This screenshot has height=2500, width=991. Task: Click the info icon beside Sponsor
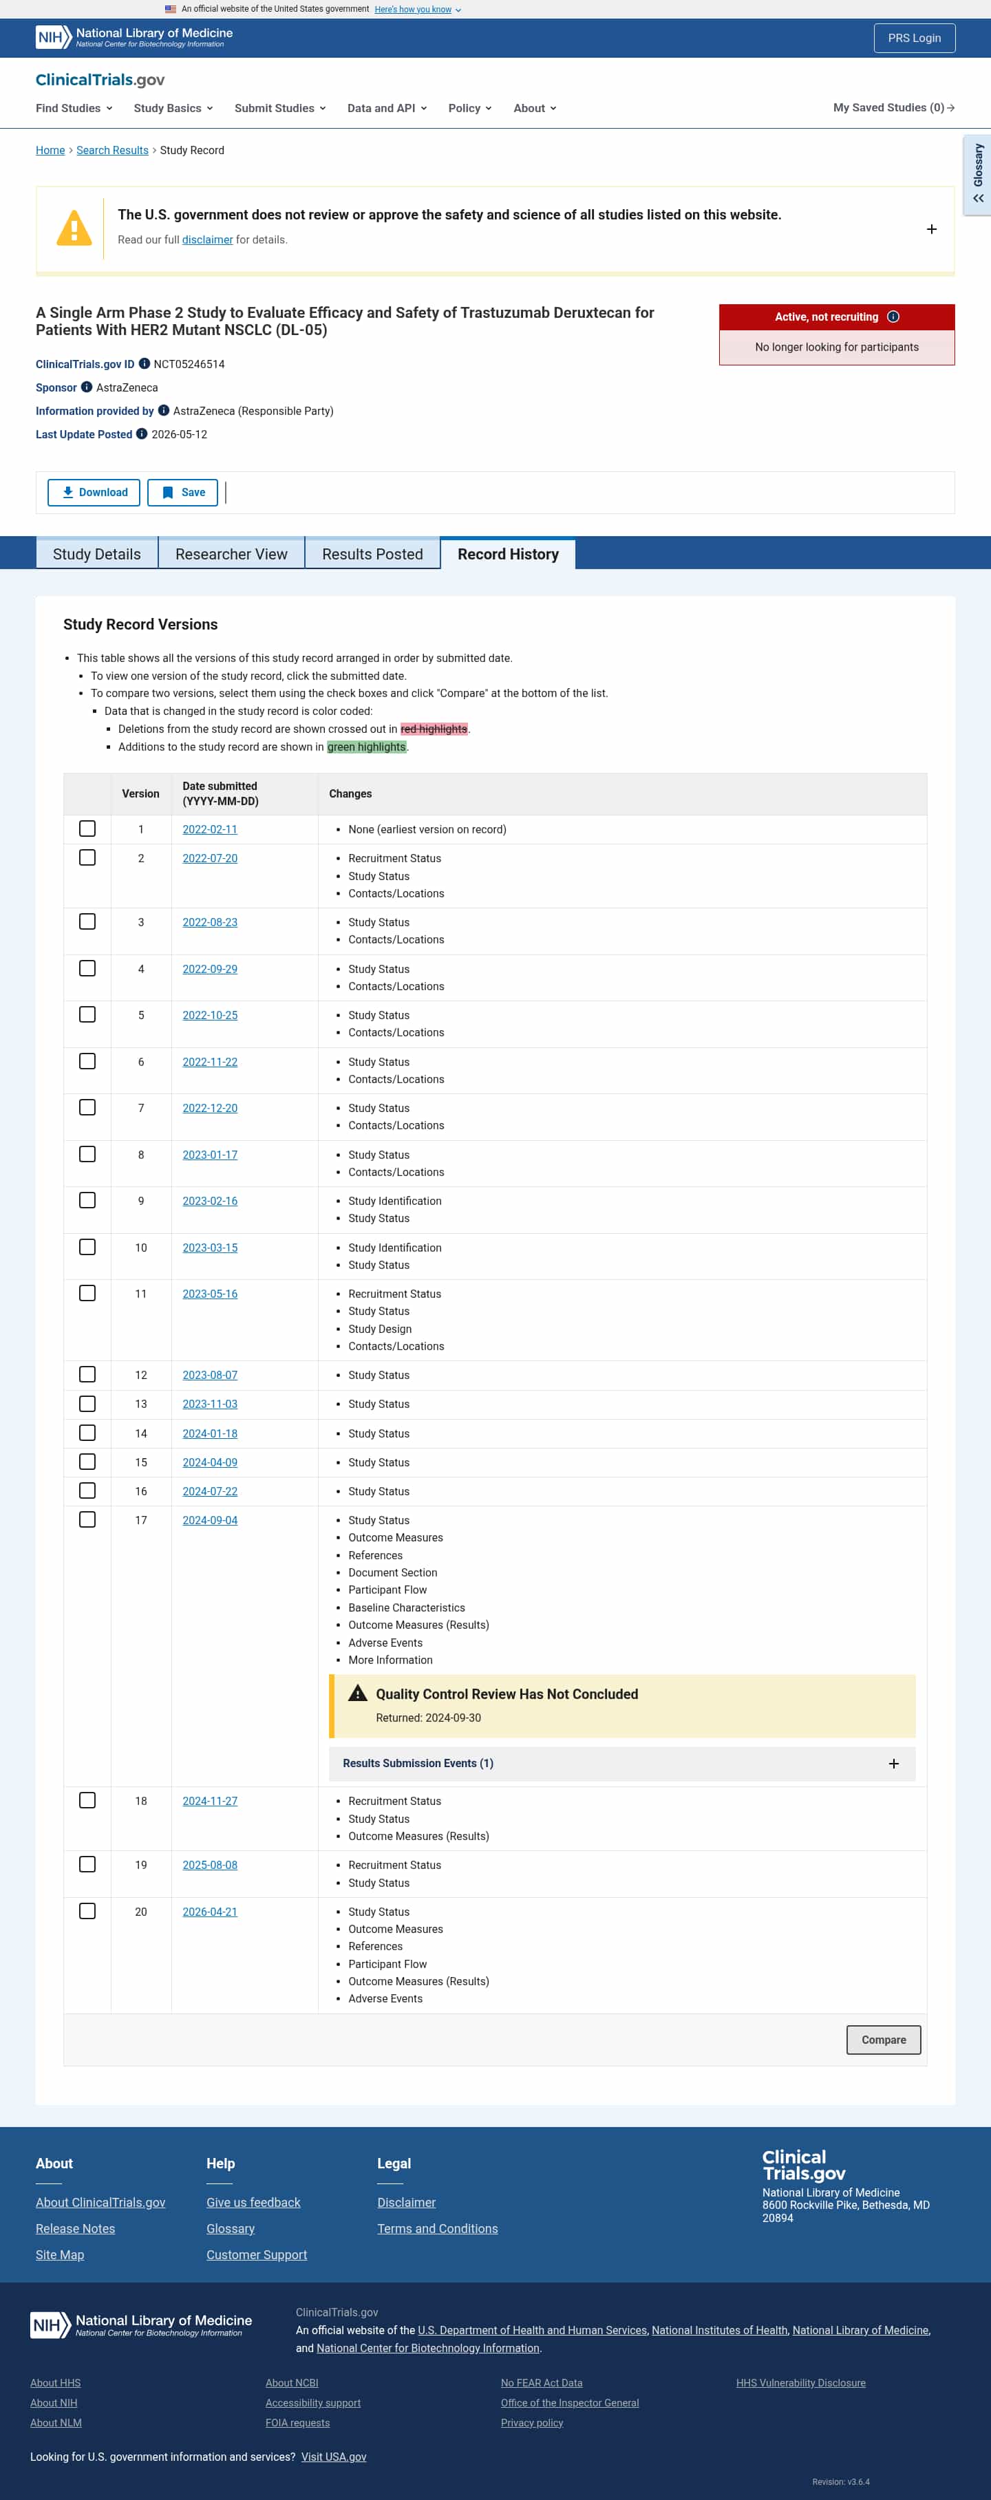coord(87,387)
